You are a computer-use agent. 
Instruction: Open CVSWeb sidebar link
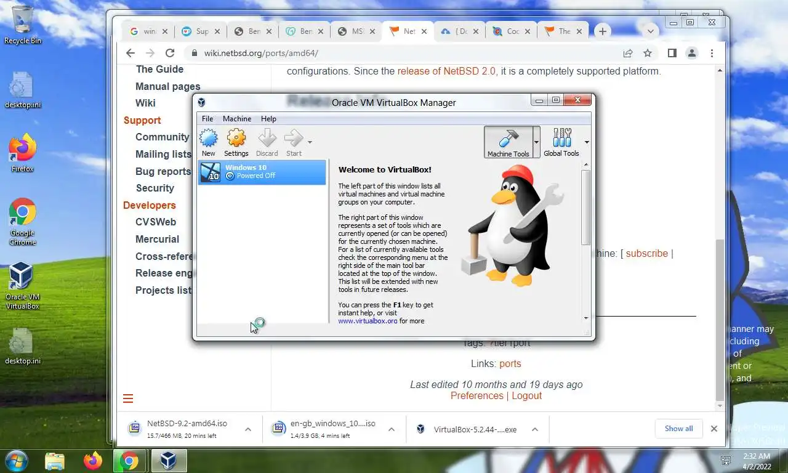coord(156,222)
